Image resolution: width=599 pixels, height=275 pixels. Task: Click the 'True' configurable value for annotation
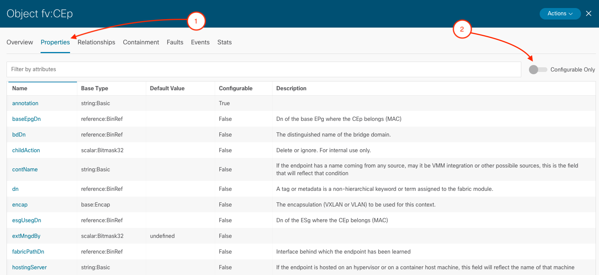pyautogui.click(x=224, y=103)
